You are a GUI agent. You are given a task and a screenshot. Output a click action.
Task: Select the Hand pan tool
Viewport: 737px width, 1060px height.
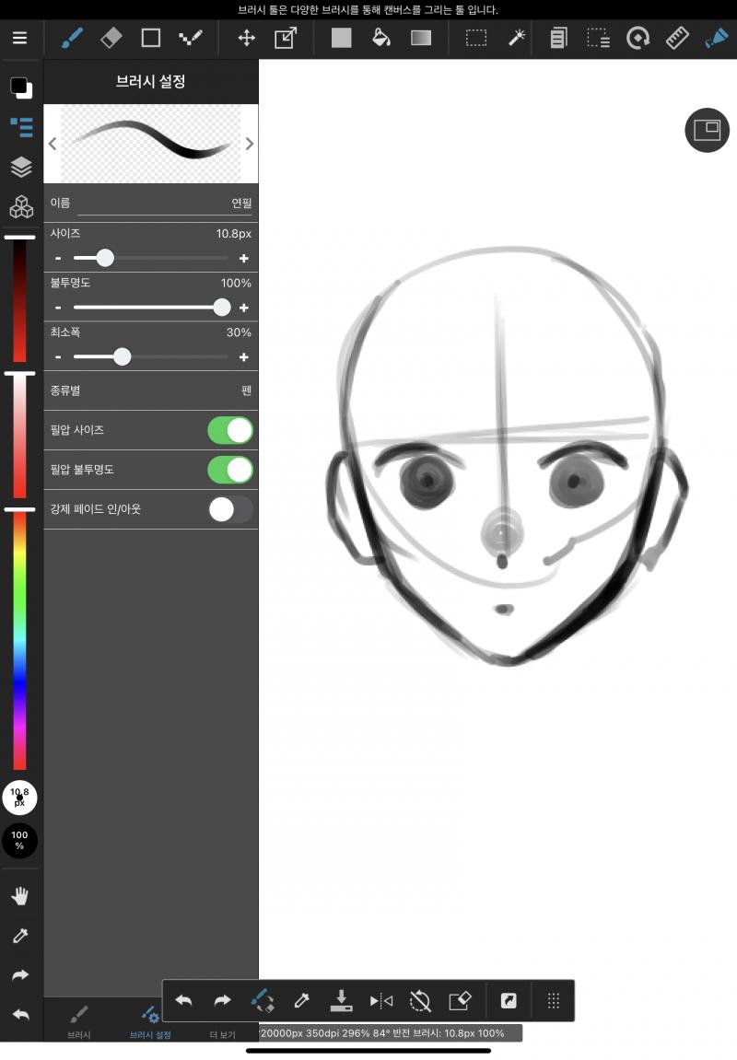20,896
